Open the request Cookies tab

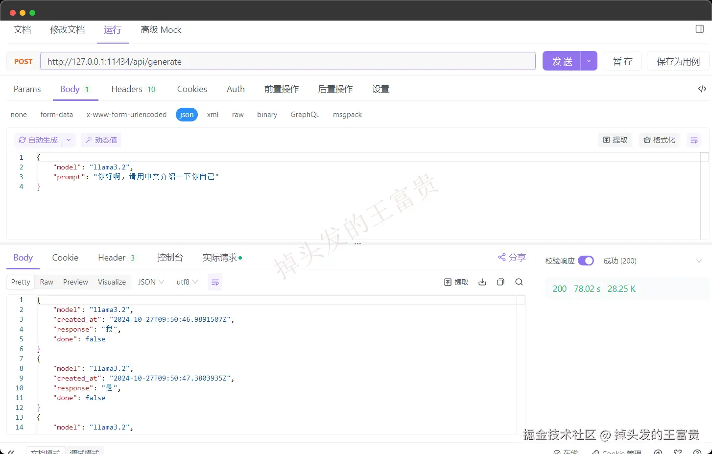[x=192, y=89]
